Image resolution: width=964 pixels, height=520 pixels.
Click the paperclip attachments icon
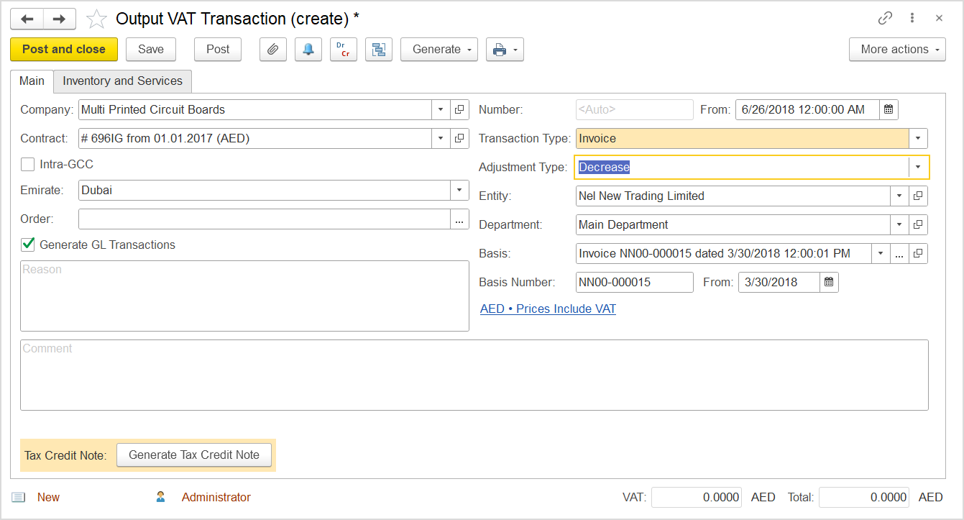coord(272,50)
